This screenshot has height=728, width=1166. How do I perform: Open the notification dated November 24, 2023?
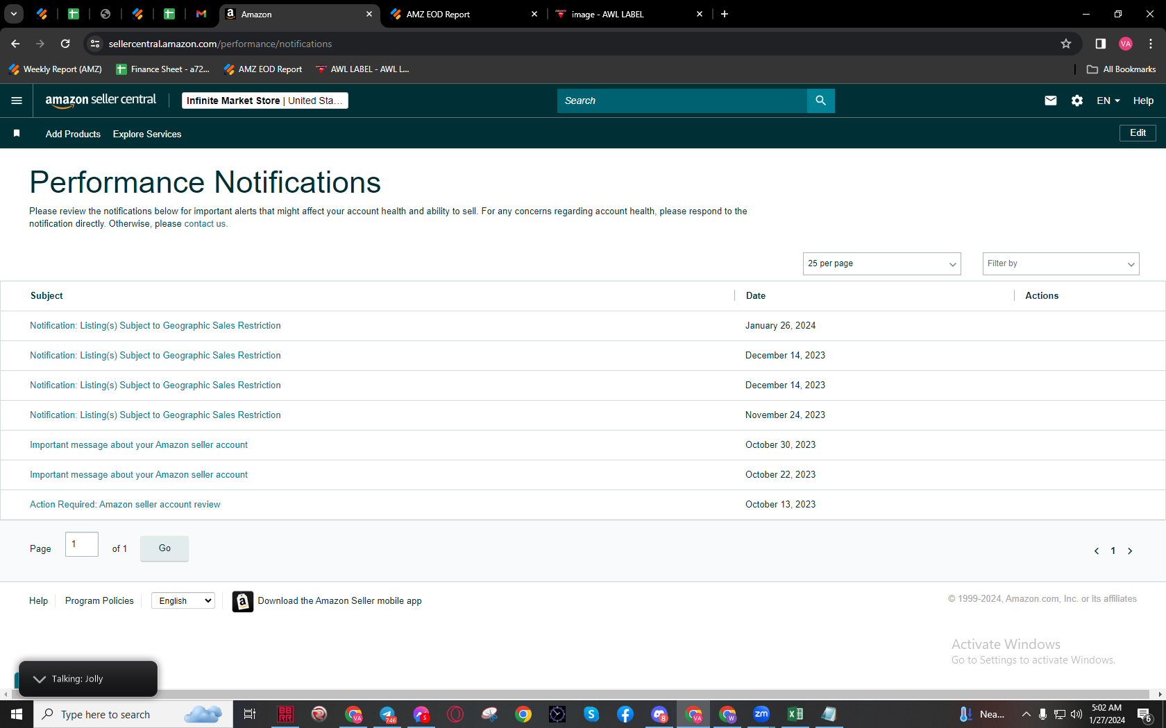tap(155, 415)
